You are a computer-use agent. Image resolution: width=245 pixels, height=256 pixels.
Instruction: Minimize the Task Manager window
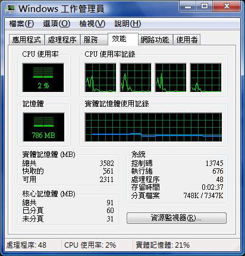point(188,7)
